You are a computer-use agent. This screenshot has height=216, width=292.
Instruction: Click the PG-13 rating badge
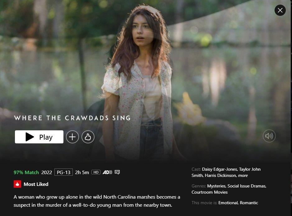63,172
